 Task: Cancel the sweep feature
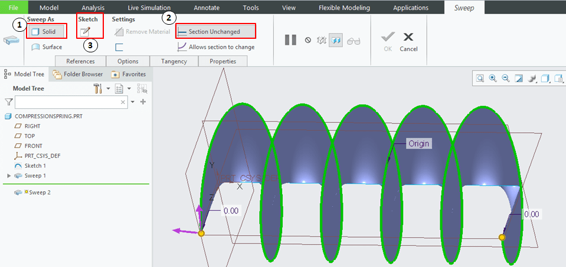click(x=408, y=41)
